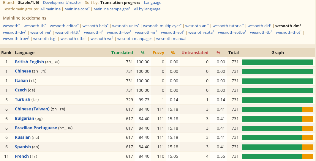Click French fuzzy percentage 15.05

(x=173, y=156)
